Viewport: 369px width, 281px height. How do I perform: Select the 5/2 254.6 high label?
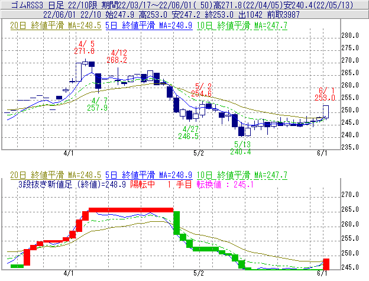coord(201,90)
